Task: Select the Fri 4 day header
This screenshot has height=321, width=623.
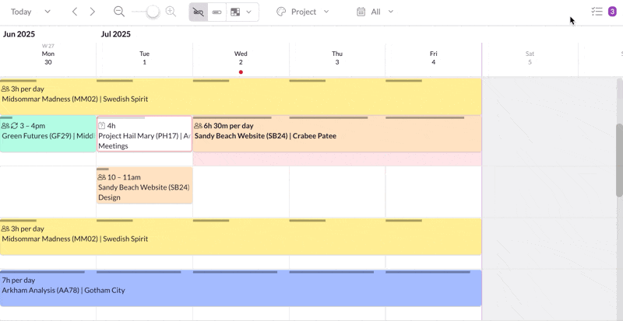Action: (x=434, y=58)
